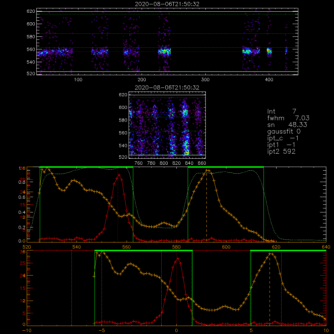Click x-axis label 5 on bottom plot
334x334 pixels.
(x=251, y=331)
